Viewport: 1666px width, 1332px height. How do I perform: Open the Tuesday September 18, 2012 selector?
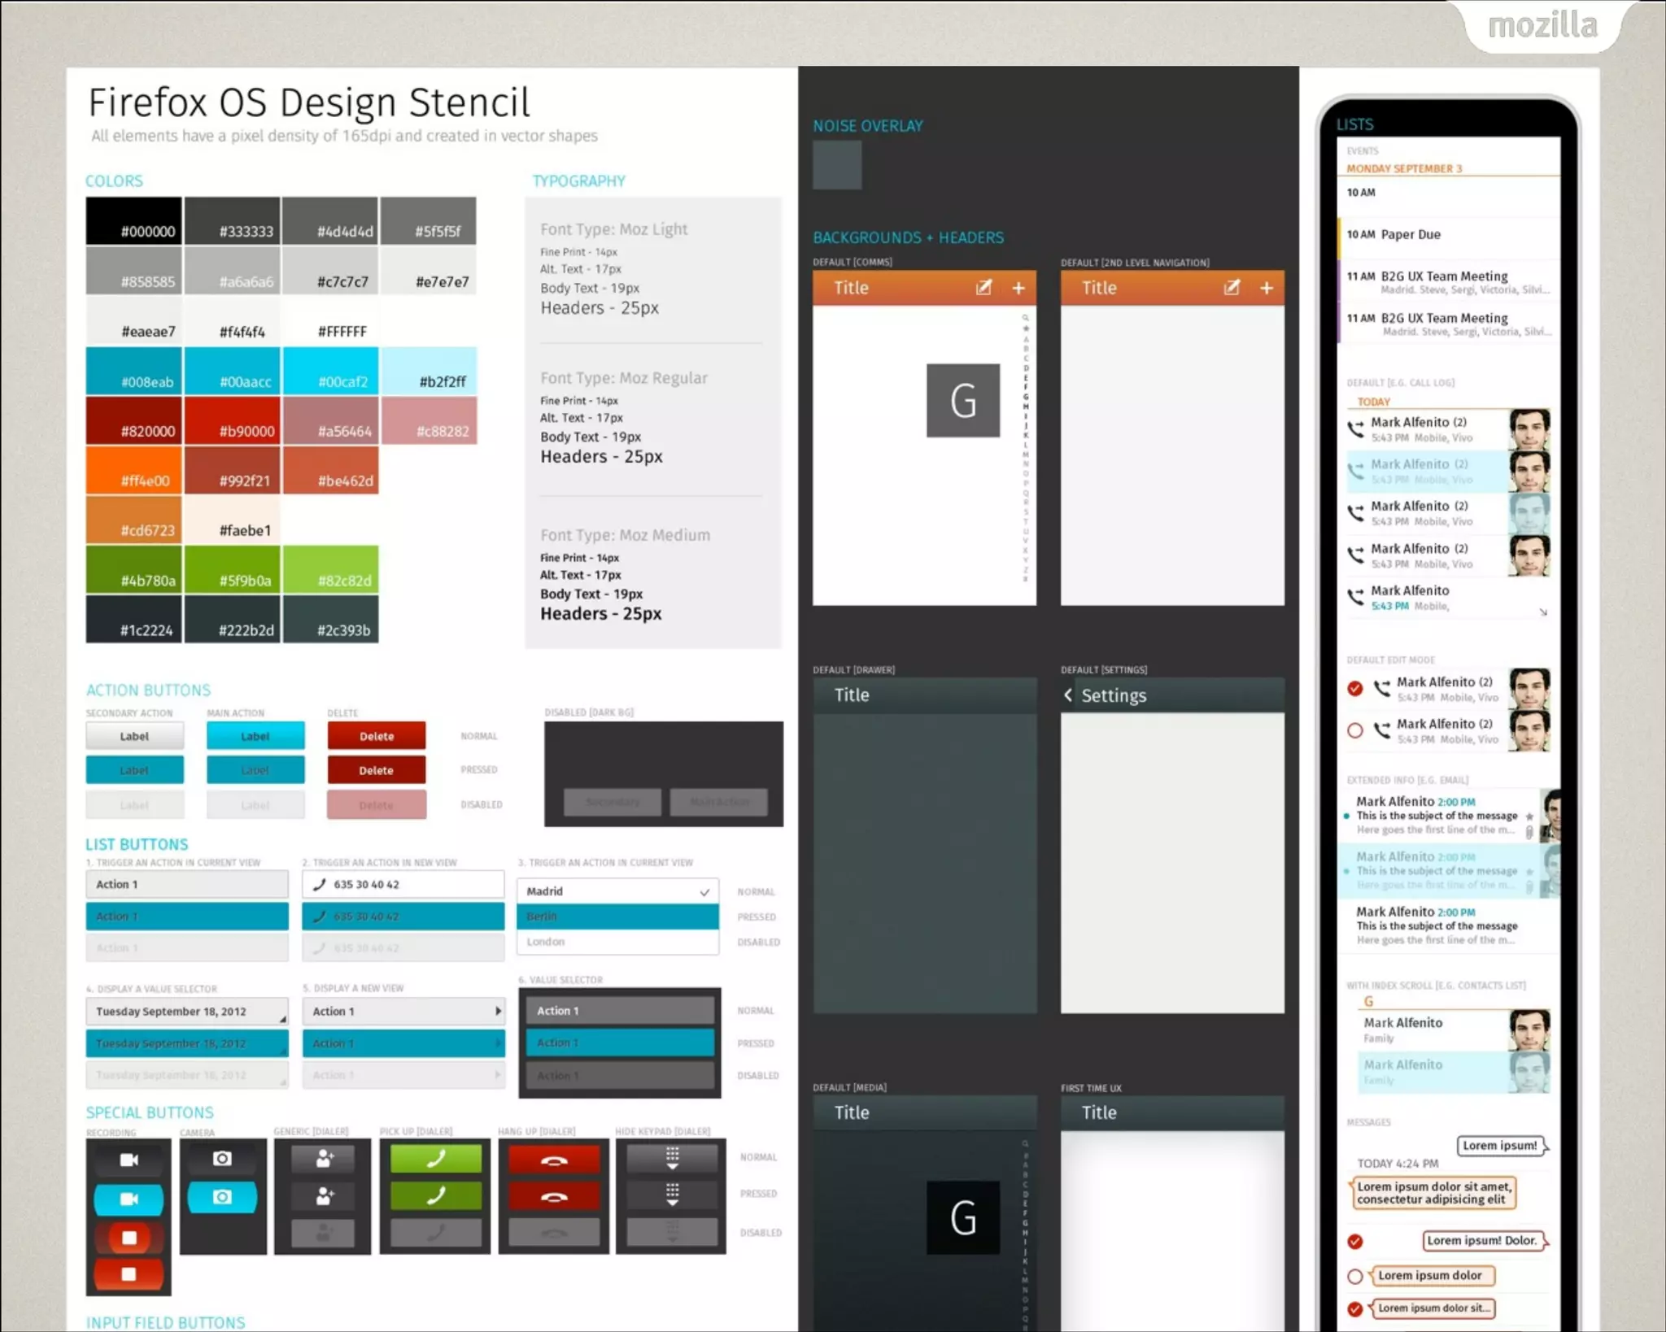tap(187, 1011)
